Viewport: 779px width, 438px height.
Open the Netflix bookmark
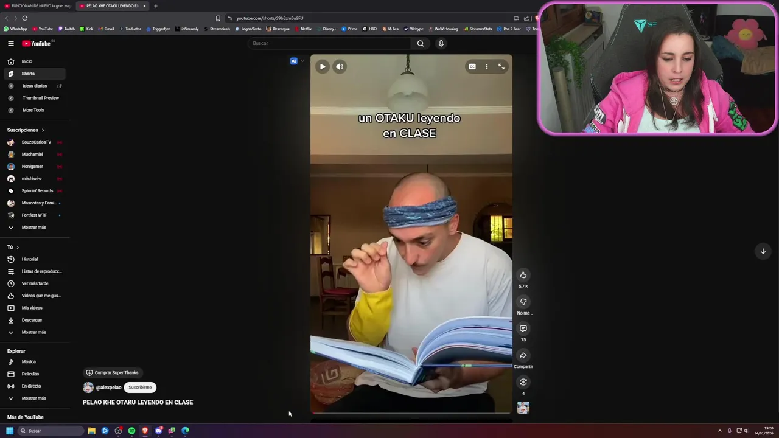coord(303,29)
